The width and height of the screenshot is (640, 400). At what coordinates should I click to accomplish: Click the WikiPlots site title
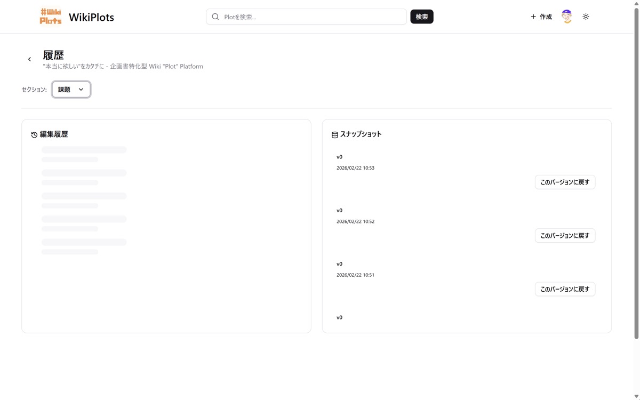(x=91, y=17)
